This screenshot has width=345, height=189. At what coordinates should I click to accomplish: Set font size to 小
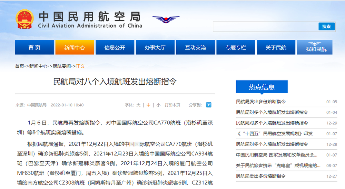(x=158, y=105)
